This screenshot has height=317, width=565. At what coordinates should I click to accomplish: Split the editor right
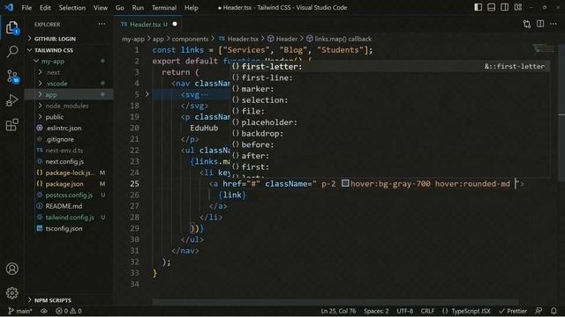[540, 24]
